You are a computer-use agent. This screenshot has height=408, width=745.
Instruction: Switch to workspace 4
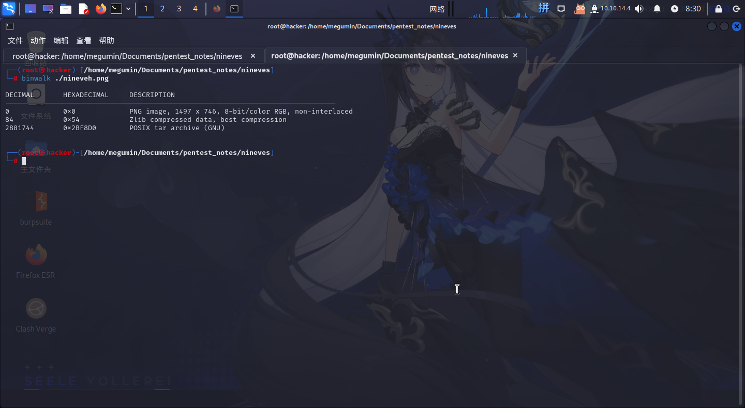click(x=195, y=9)
